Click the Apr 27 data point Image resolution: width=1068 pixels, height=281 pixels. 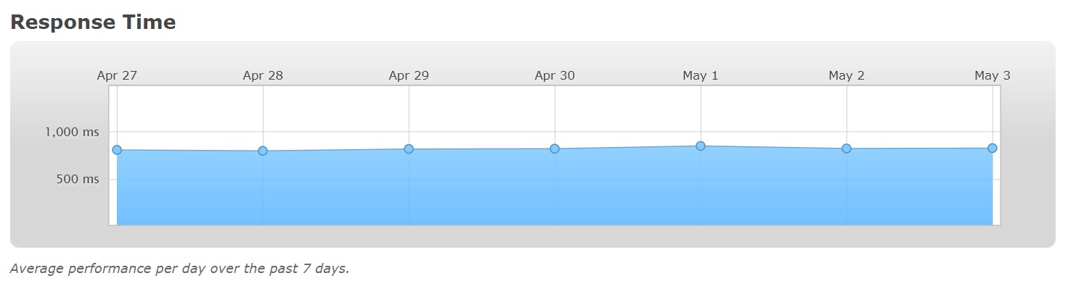pos(117,150)
